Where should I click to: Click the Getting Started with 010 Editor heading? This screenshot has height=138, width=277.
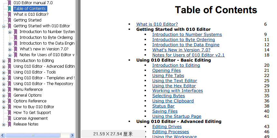click(x=173, y=29)
